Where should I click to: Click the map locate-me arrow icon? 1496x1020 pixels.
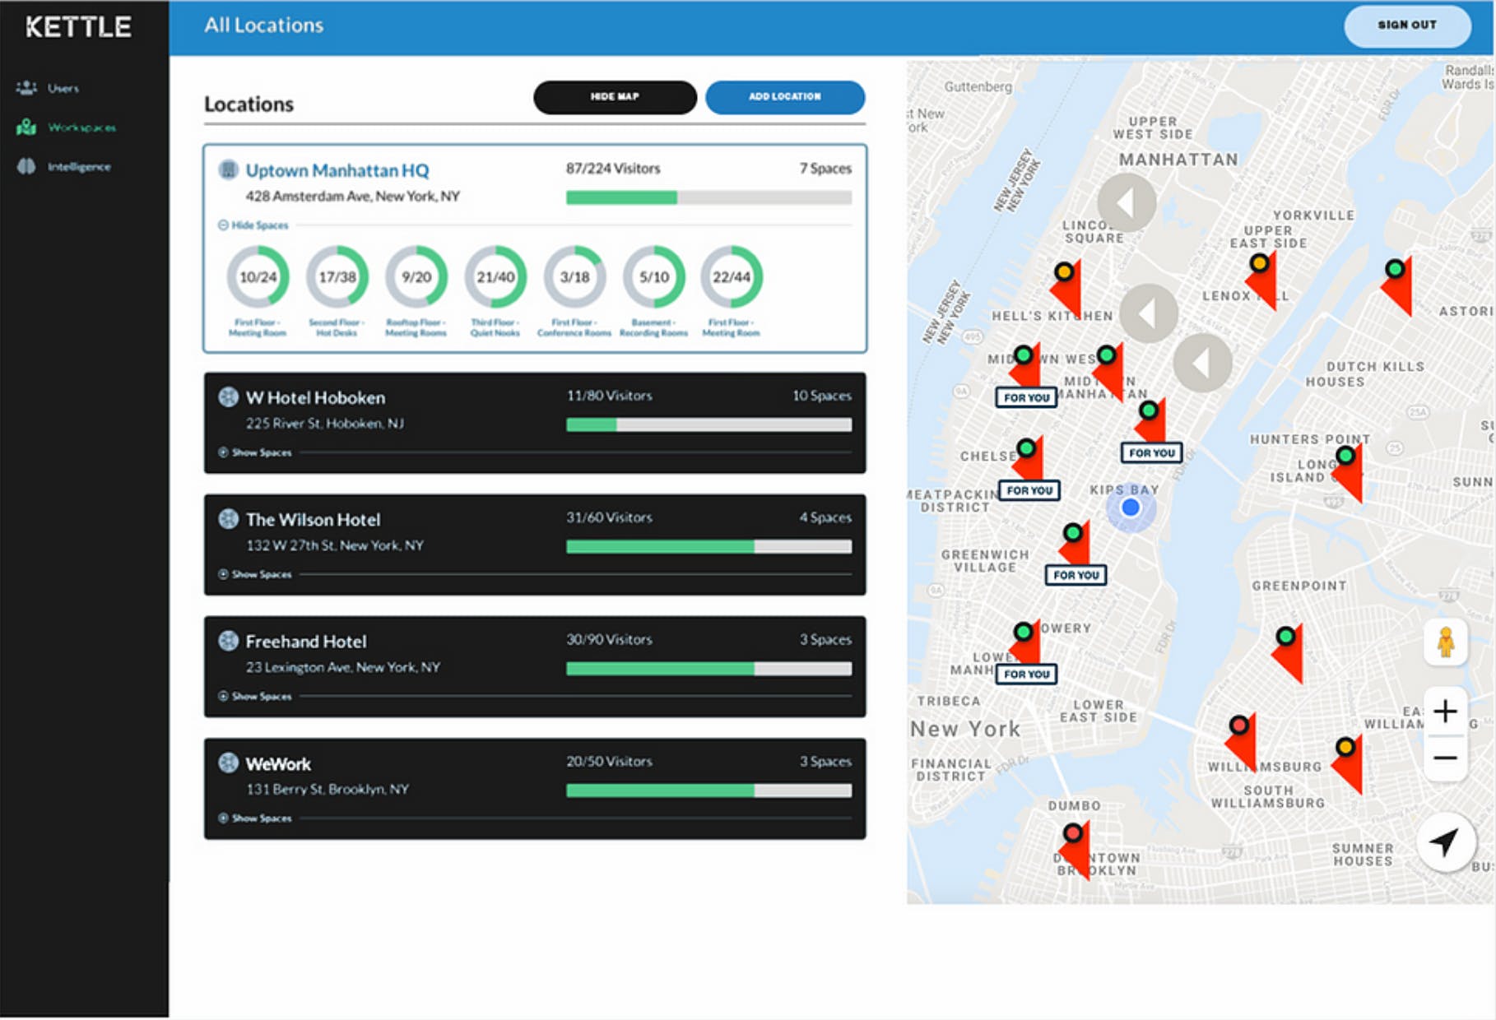pyautogui.click(x=1445, y=841)
